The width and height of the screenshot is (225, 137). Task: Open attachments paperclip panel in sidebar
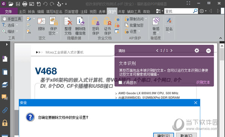pos(5,110)
